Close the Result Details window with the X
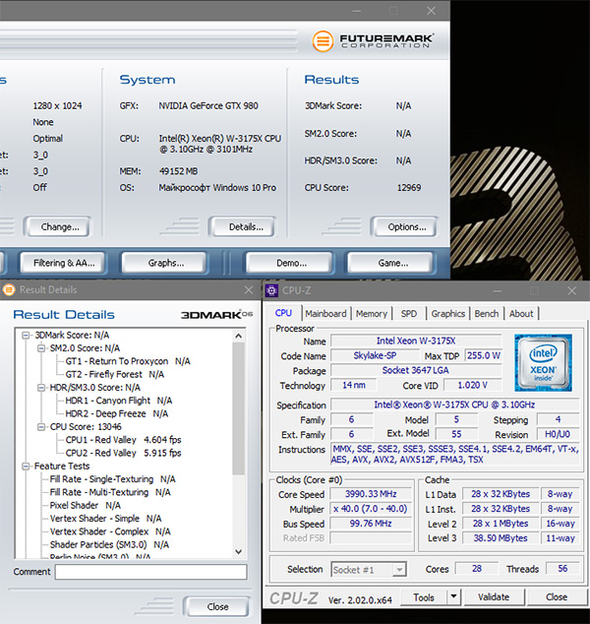The height and width of the screenshot is (624, 590). click(x=249, y=290)
